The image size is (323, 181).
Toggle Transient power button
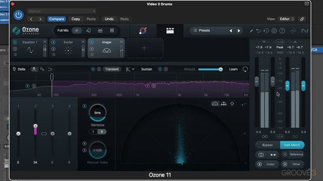pyautogui.click(x=93, y=69)
